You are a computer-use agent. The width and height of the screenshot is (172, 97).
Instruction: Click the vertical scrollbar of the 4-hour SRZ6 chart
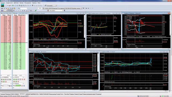pyautogui.click(x=84, y=26)
